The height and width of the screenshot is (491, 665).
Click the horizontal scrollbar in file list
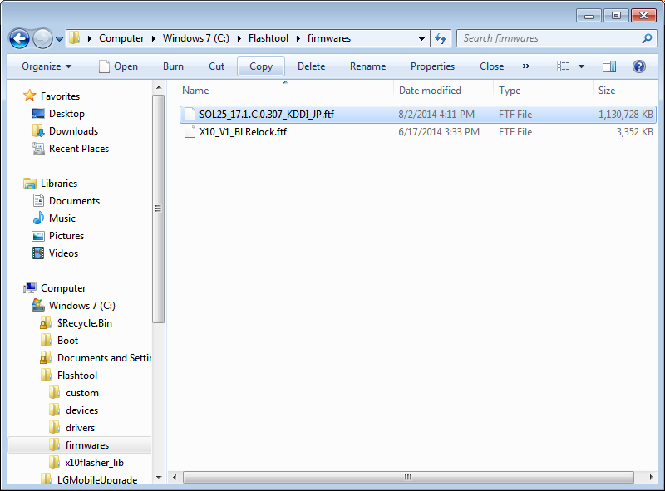407,478
